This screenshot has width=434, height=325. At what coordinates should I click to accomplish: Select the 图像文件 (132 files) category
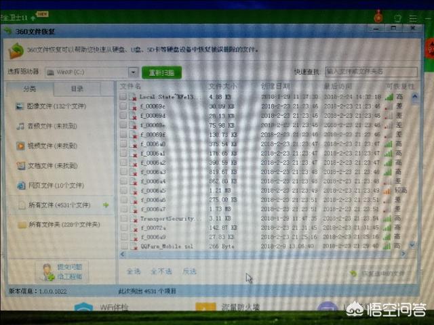(x=50, y=107)
